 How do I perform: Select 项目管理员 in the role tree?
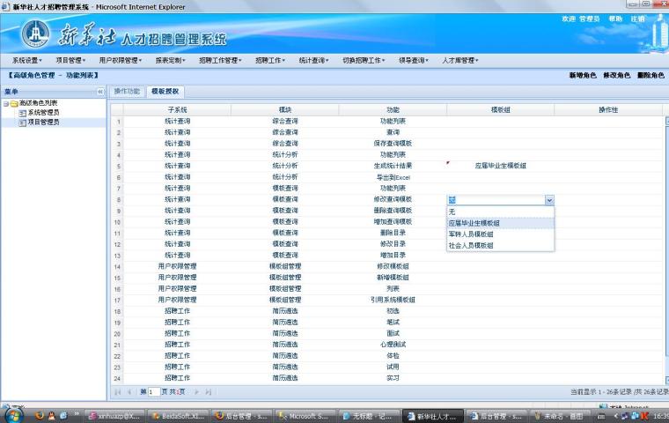[x=43, y=122]
